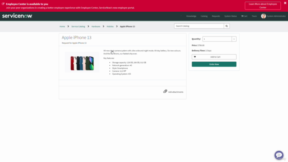Viewport: 288px width, 162px height.
Task: Click the Camera bullet text
Action: (119, 71)
